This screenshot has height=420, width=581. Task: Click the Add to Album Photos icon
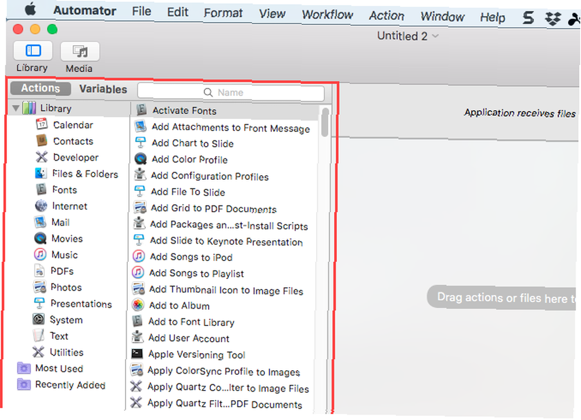(138, 305)
